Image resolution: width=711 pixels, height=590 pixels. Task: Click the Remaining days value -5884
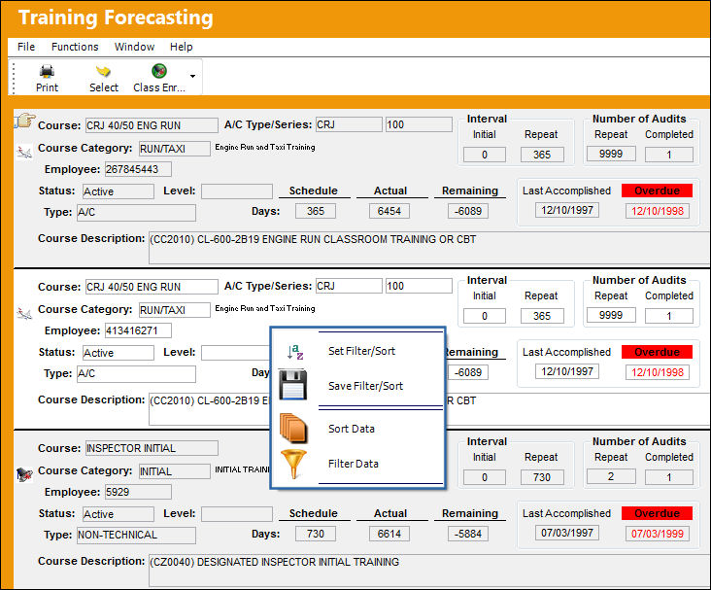[468, 534]
